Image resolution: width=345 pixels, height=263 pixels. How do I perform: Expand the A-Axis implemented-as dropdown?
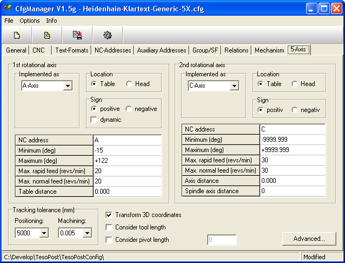point(68,86)
